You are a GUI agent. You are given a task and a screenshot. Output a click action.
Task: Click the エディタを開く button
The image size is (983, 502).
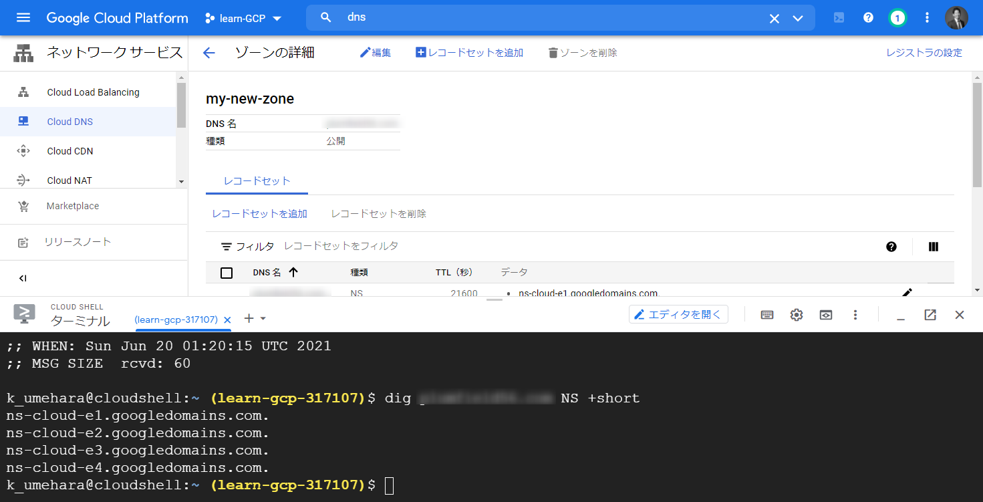[678, 314]
